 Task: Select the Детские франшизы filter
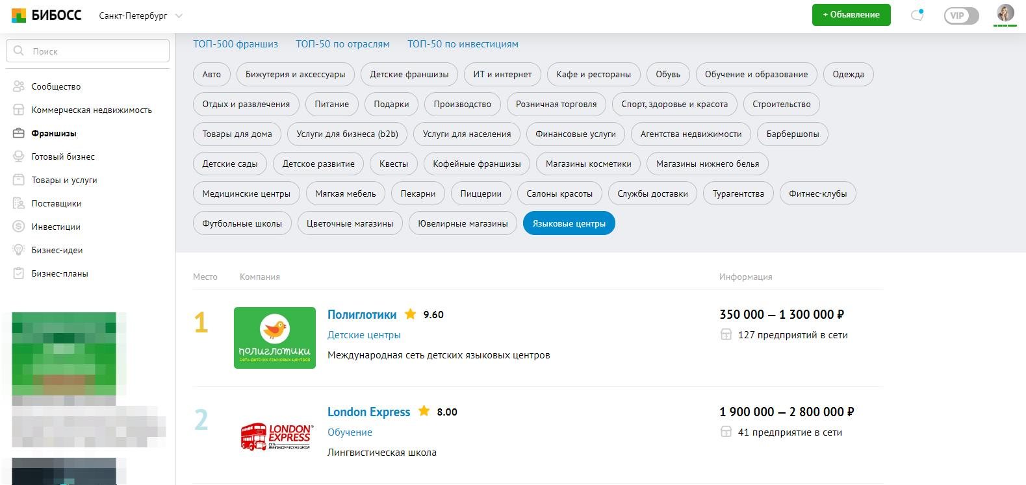pyautogui.click(x=409, y=74)
